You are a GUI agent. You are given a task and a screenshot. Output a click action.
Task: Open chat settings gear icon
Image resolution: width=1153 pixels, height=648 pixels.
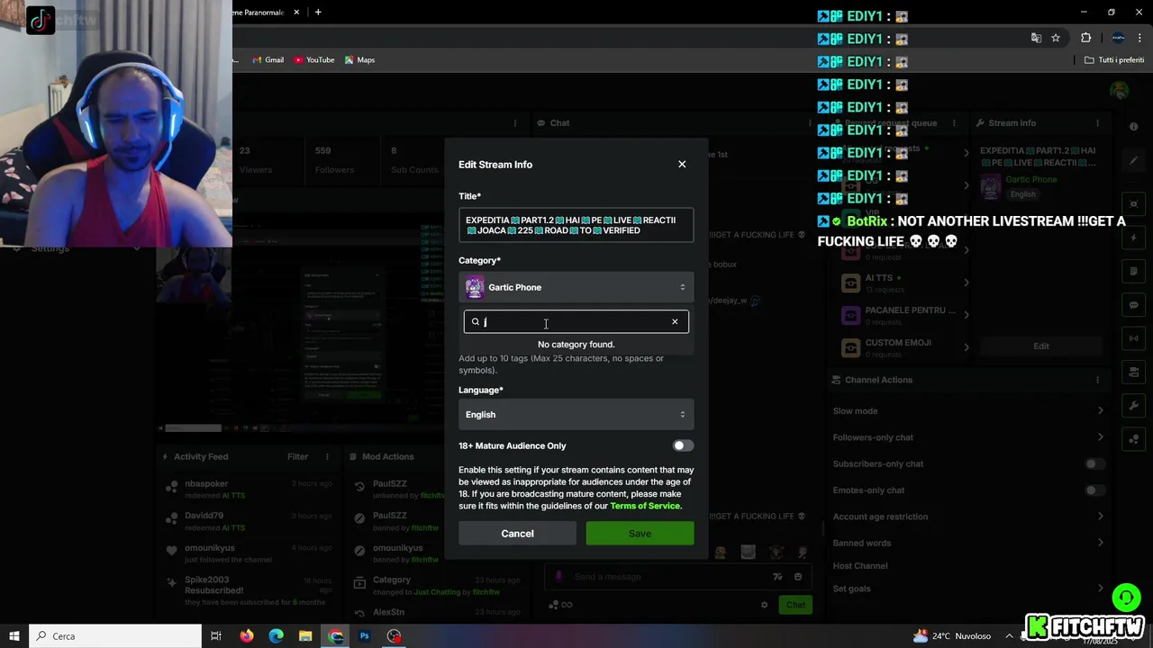[x=765, y=605]
